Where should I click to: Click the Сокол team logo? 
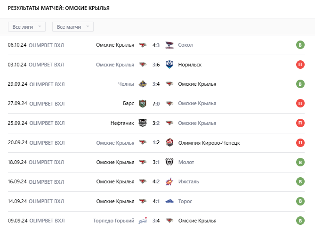170,45
